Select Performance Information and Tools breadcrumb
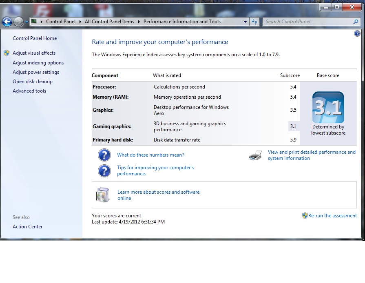This screenshot has height=283, width=365. click(182, 22)
